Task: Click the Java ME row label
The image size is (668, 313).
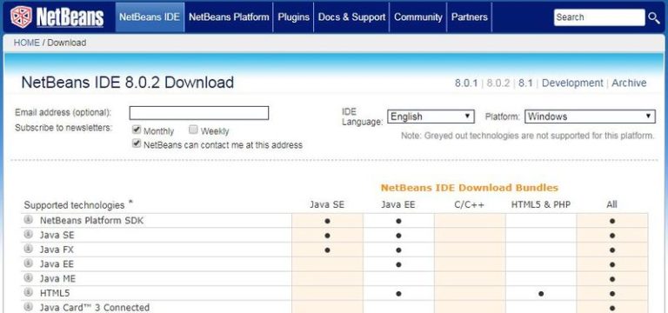Action: [57, 278]
